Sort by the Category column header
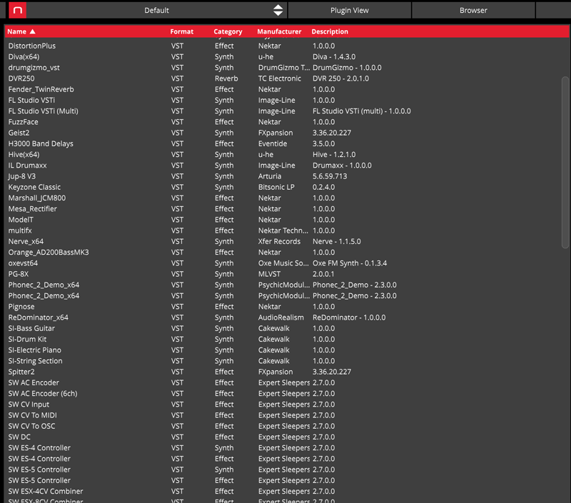This screenshot has height=503, width=571. tap(228, 31)
